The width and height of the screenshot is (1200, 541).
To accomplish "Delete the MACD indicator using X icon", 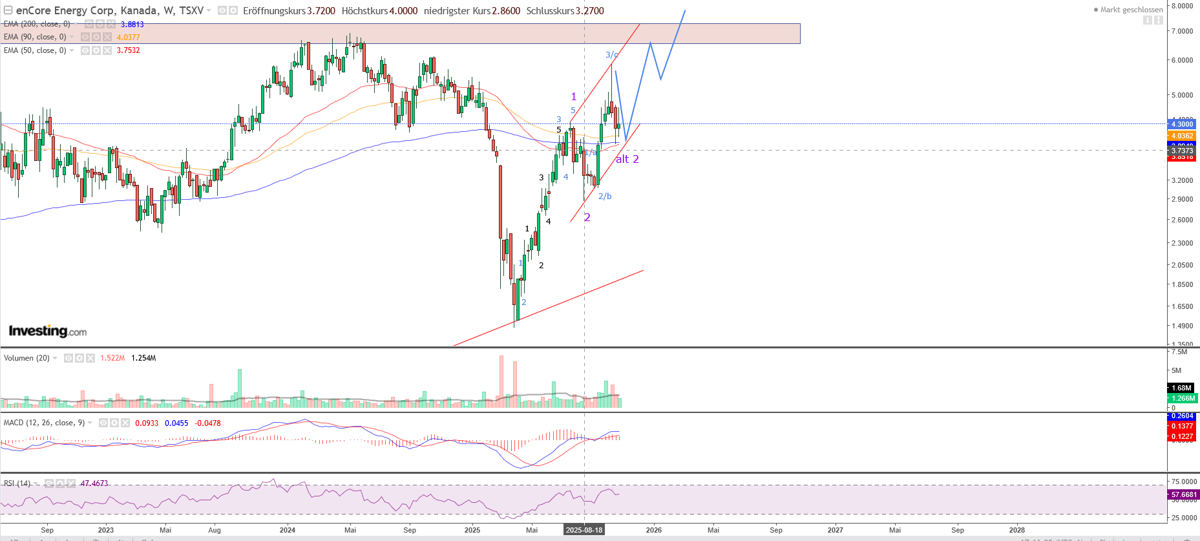I will (125, 423).
